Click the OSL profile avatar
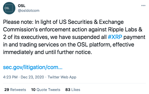 click(9, 8)
